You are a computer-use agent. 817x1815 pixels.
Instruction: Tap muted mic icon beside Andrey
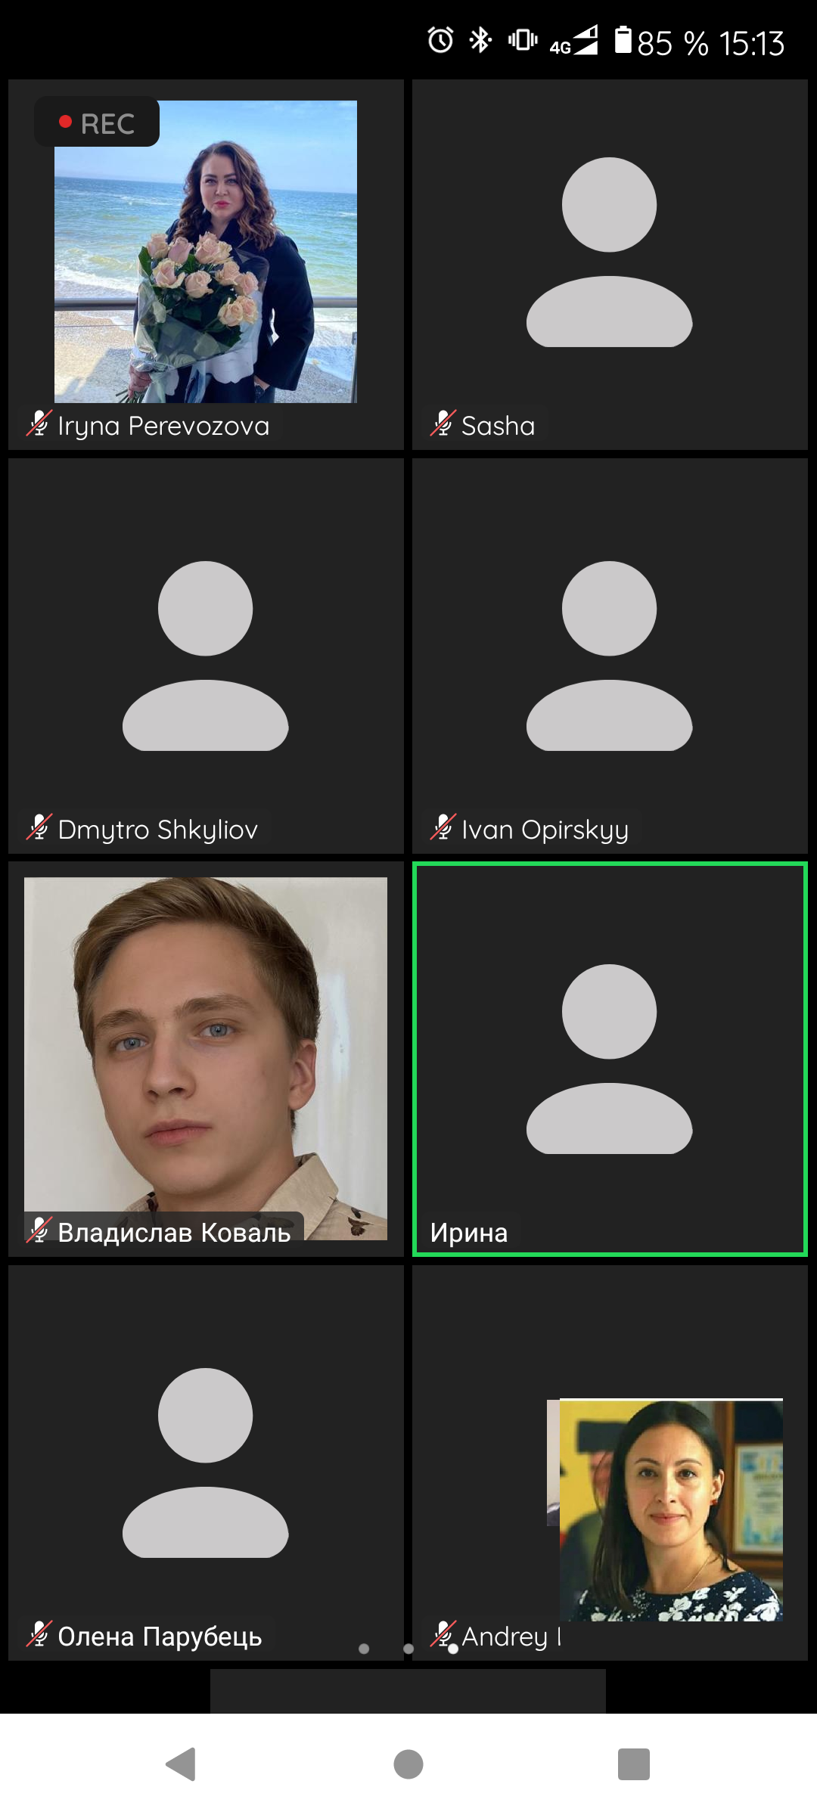pyautogui.click(x=443, y=1635)
